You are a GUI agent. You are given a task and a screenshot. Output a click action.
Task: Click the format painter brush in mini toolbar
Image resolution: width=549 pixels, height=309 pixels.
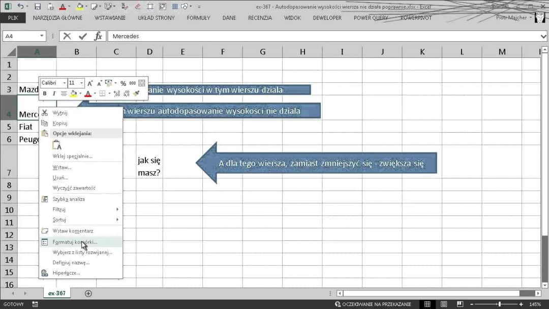point(136,94)
